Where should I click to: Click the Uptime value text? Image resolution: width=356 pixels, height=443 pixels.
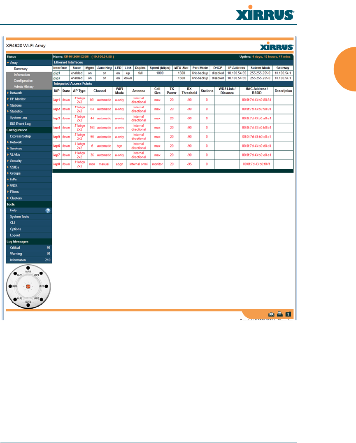coord(271,57)
